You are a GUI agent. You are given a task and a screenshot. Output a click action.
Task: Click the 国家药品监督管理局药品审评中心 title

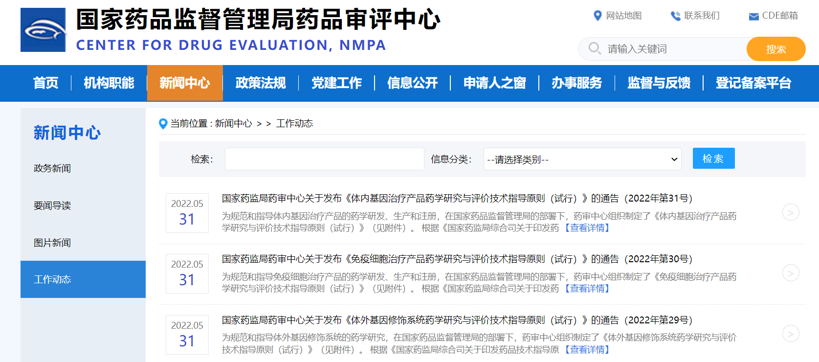[258, 20]
